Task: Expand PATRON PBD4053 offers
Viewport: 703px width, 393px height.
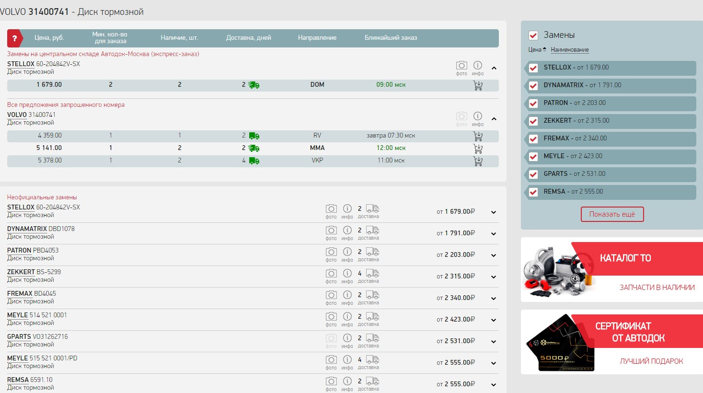Action: point(494,255)
